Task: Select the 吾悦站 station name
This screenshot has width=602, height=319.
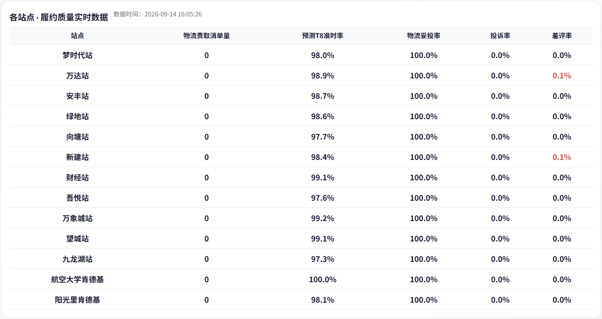Action: [78, 198]
